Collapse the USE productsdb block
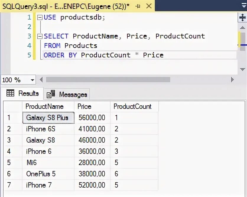This screenshot has width=247, height=197. [x=40, y=17]
